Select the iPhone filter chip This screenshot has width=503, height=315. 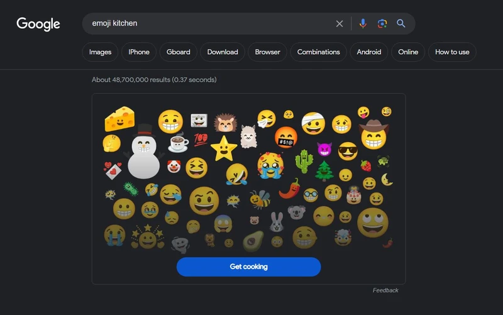coord(139,52)
